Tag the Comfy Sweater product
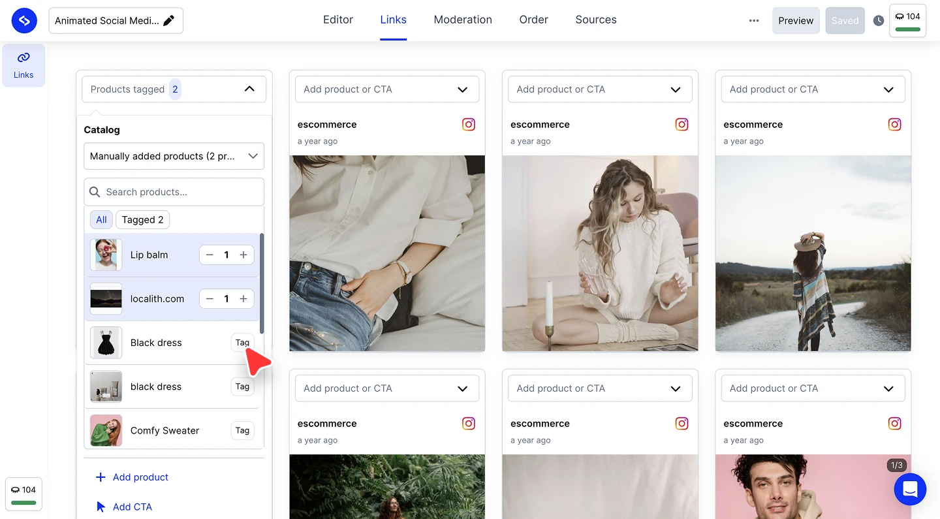 pyautogui.click(x=242, y=430)
